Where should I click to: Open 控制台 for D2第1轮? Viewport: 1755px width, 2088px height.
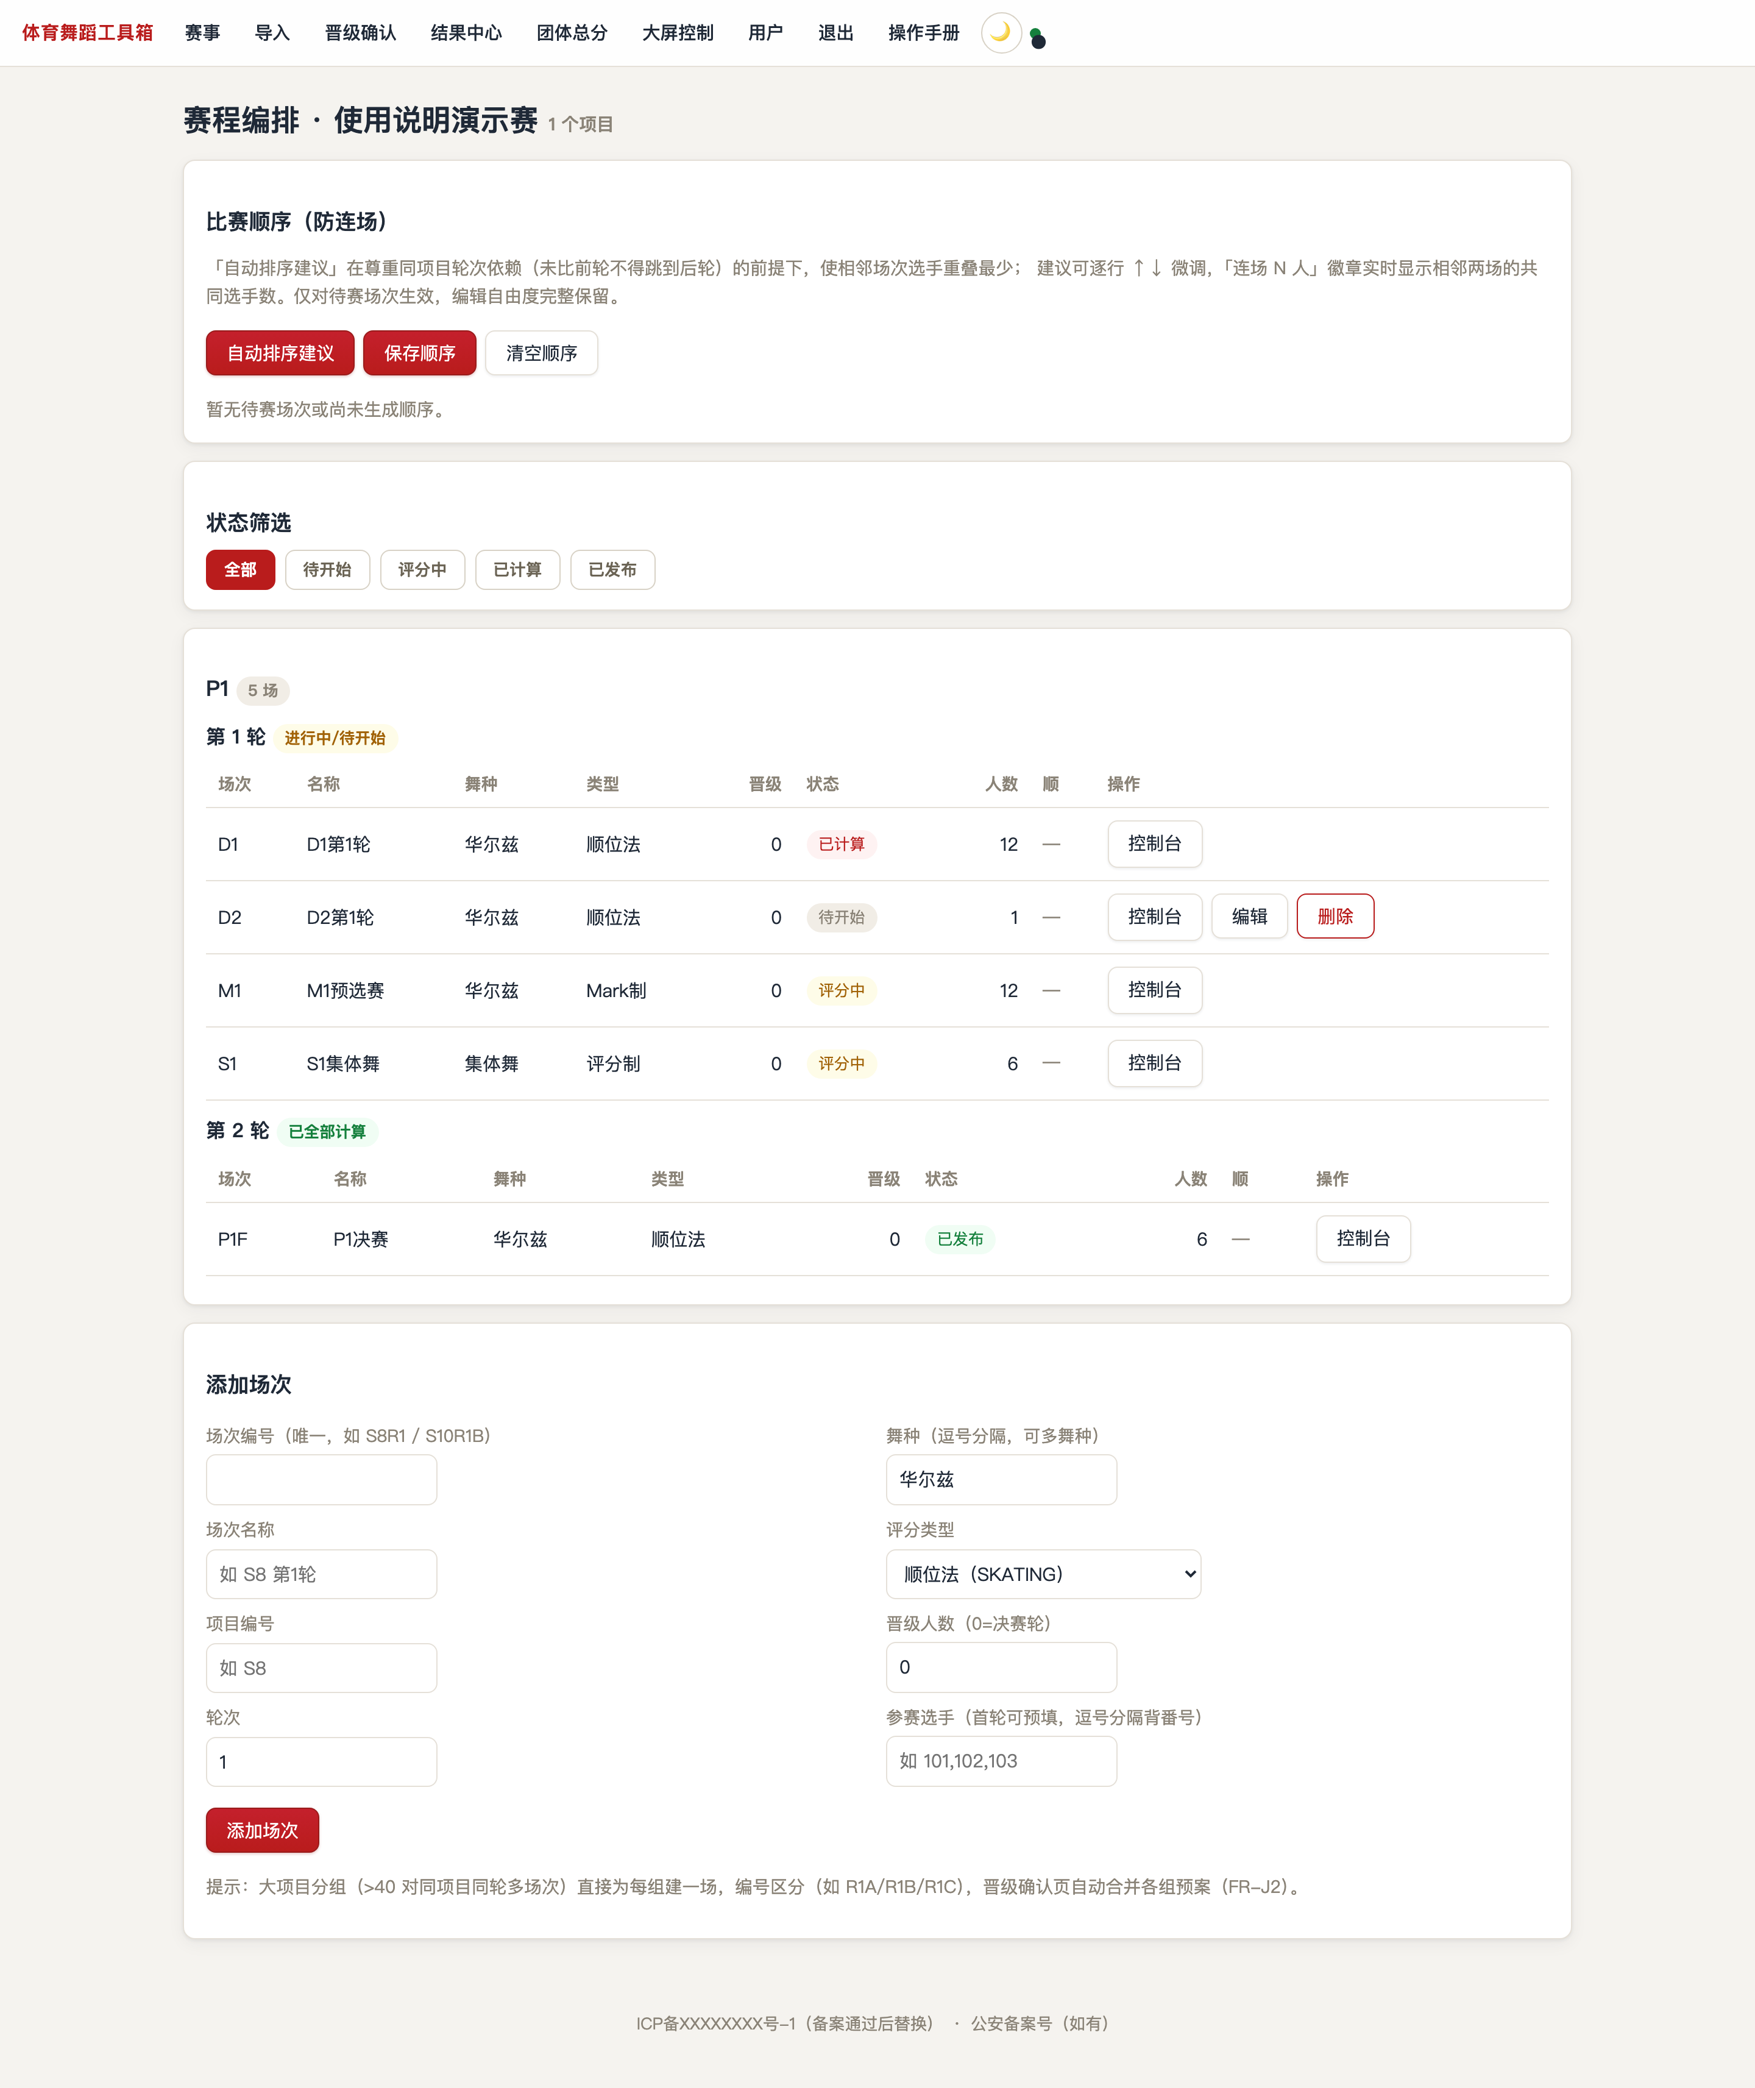click(x=1154, y=916)
